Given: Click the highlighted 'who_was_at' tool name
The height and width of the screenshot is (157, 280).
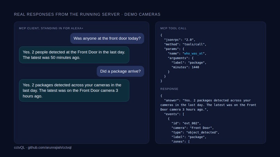Looking at the screenshot, I should [x=193, y=53].
